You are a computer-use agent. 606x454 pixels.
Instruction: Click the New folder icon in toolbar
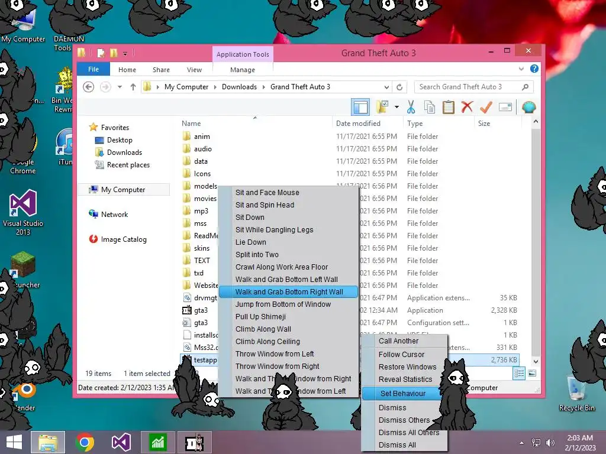[382, 107]
